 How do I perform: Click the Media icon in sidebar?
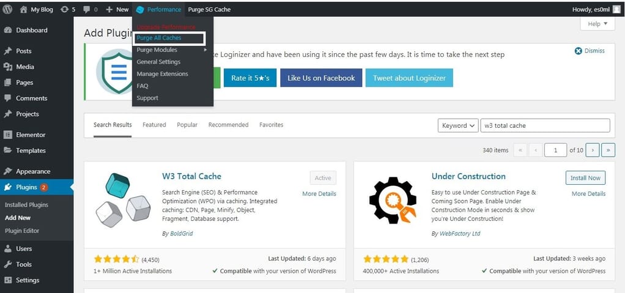coord(7,67)
